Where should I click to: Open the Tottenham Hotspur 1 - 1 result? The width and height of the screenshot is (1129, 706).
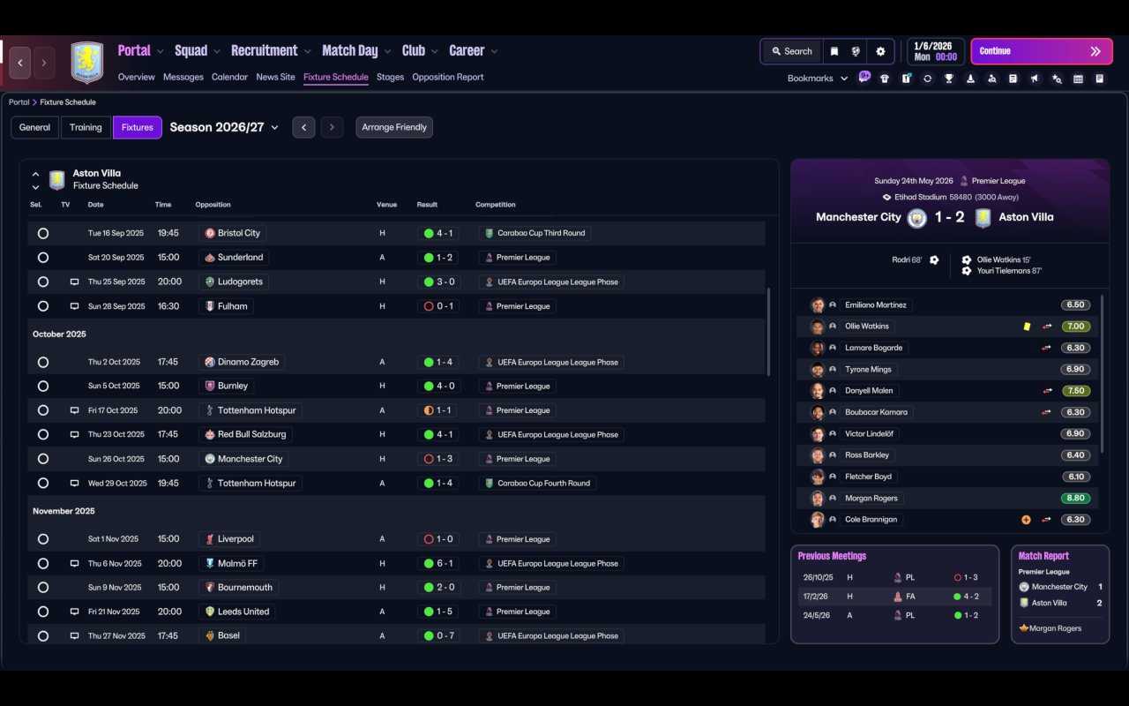click(438, 410)
